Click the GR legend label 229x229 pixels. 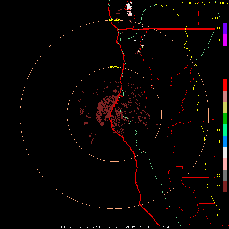tap(218, 96)
